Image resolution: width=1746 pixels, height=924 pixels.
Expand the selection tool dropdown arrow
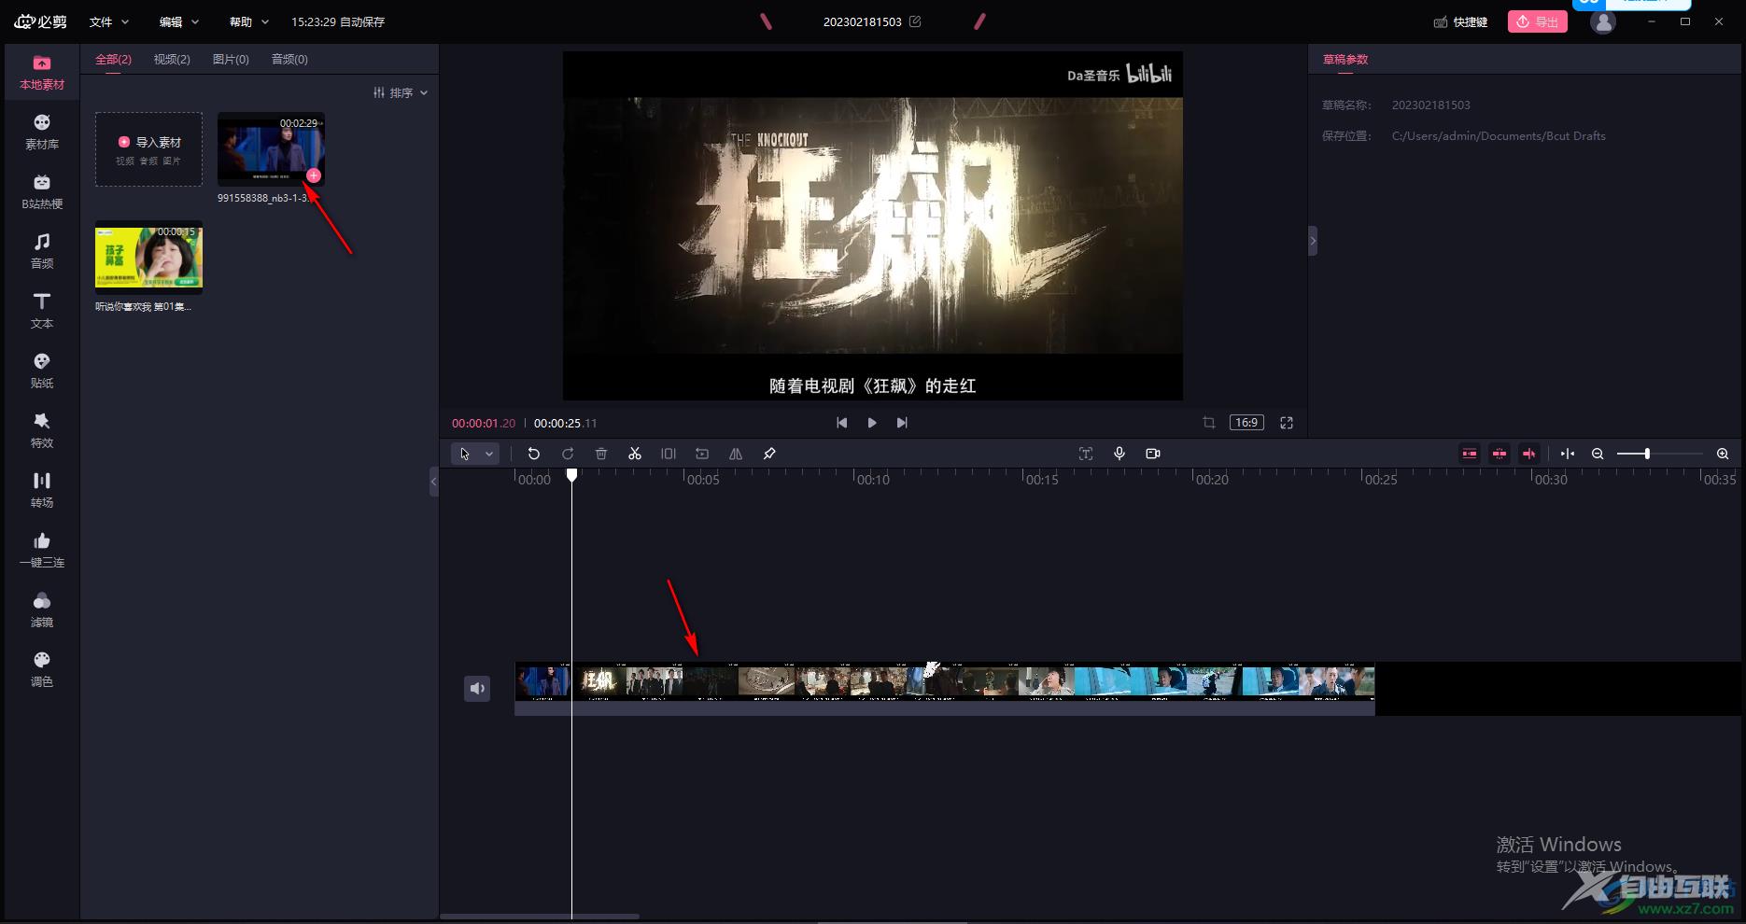pos(489,454)
